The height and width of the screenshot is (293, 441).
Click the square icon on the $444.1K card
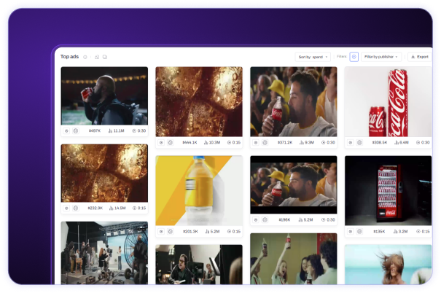(x=161, y=143)
